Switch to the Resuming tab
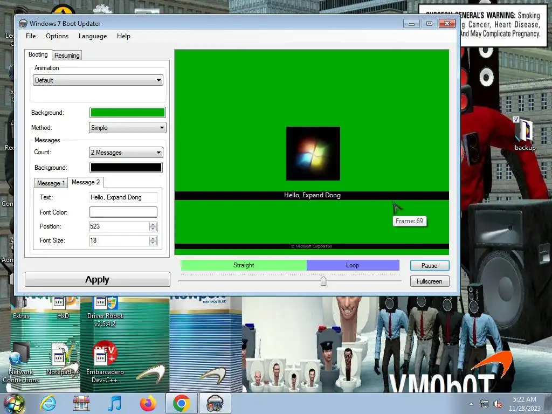Image resolution: width=552 pixels, height=414 pixels. 67,56
